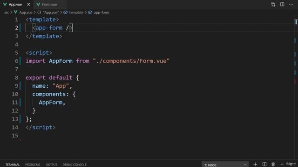Click the "App" string value

(x=61, y=86)
